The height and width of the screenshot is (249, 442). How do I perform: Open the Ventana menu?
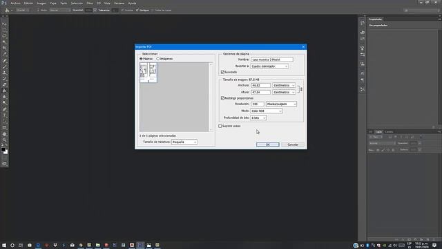tap(119, 3)
